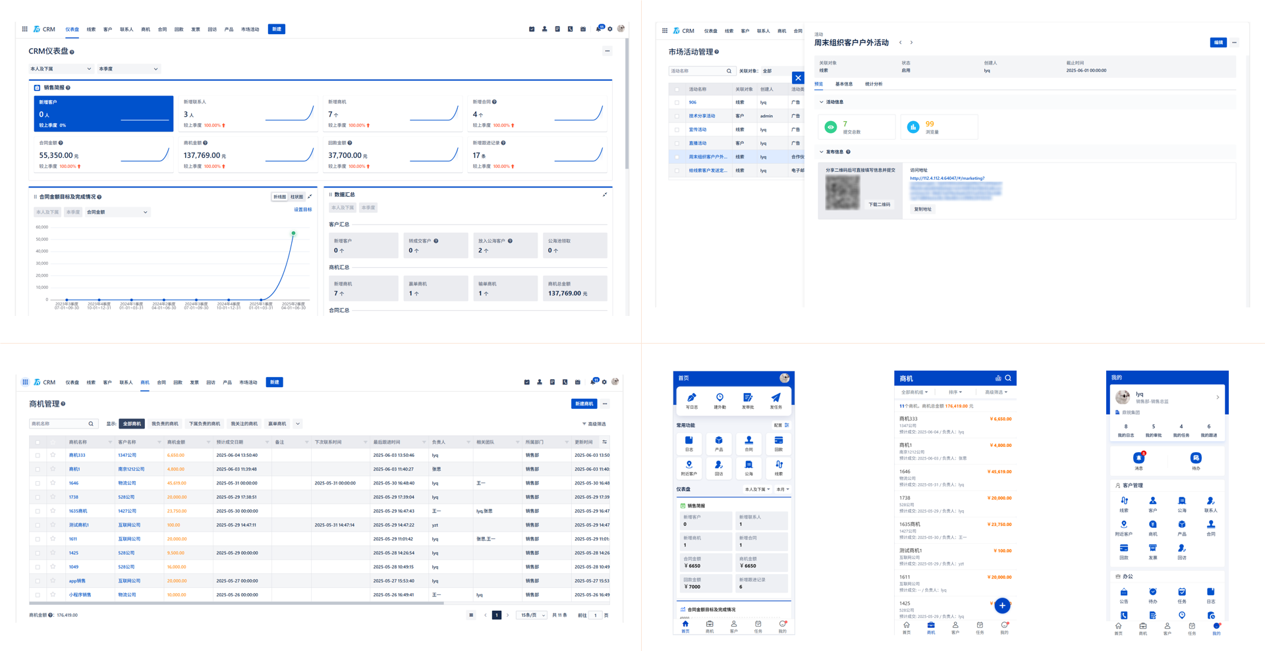
Task: Open 市场活动 in dashboard navigation bar
Action: [250, 30]
